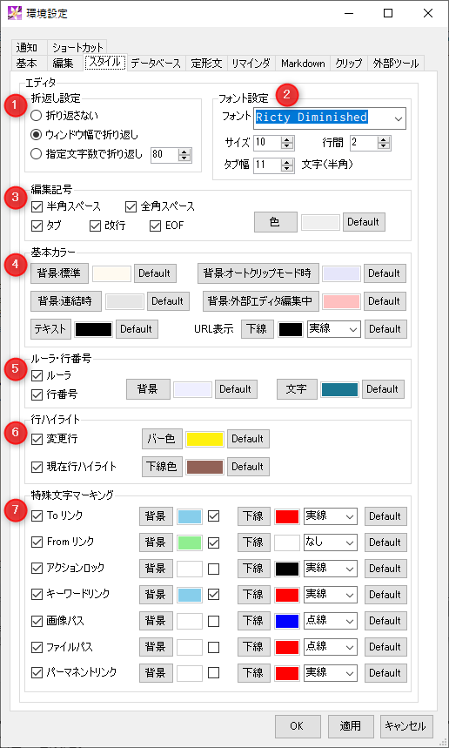Click the app icon in the title bar
The height and width of the screenshot is (748, 449).
pos(15,13)
